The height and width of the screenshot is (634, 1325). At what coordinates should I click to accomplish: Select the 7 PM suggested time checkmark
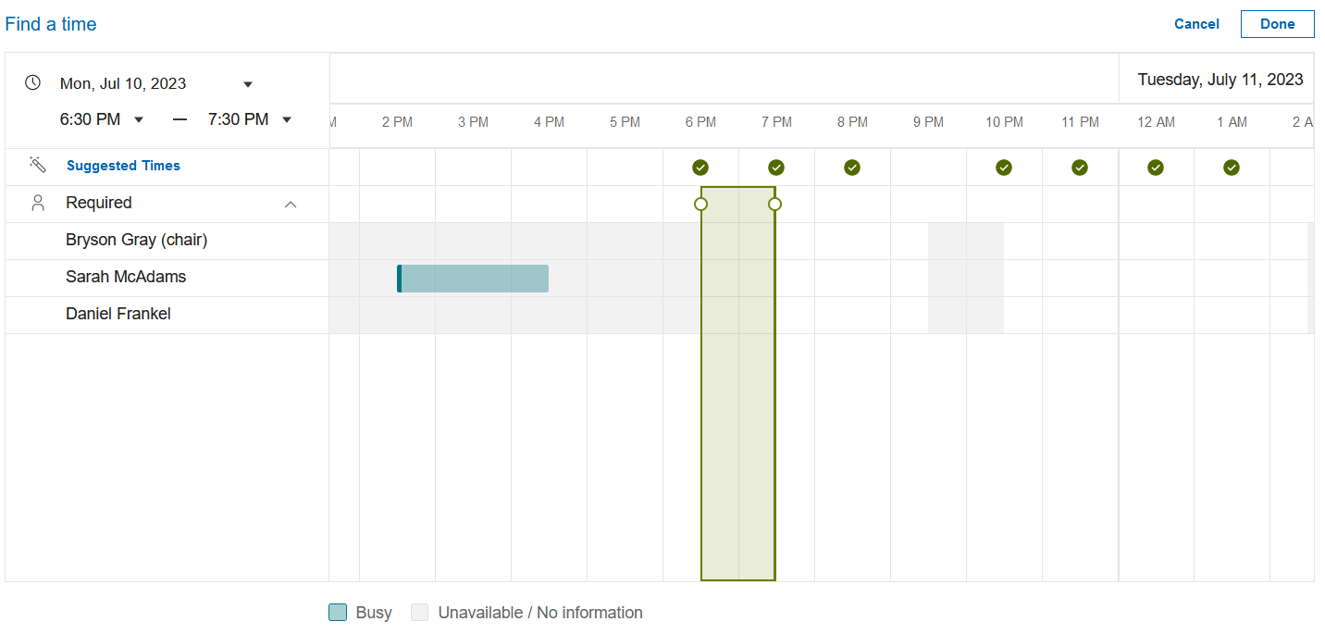[776, 168]
